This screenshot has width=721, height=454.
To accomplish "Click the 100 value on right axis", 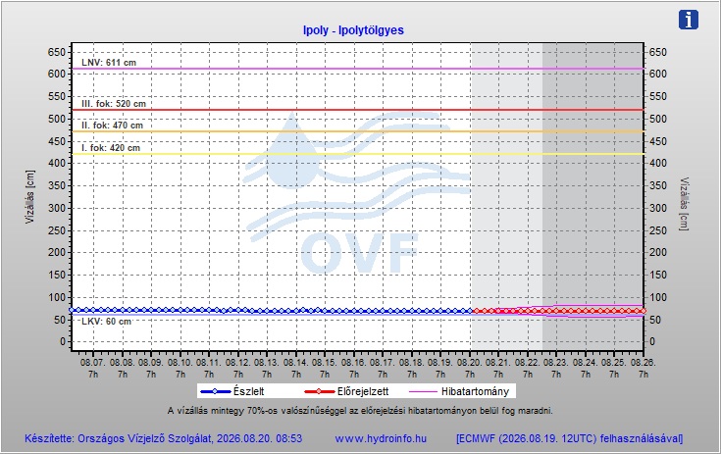I will click(x=657, y=297).
